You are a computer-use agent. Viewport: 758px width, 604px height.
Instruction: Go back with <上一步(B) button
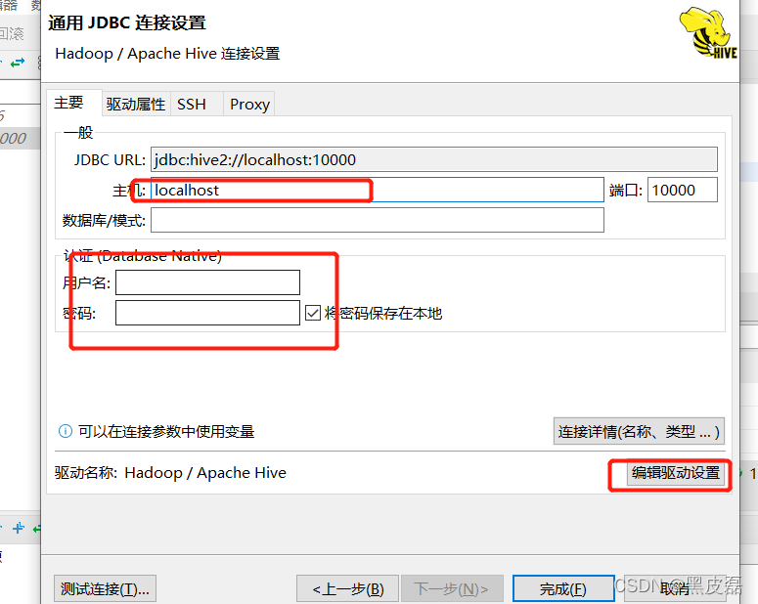347,588
